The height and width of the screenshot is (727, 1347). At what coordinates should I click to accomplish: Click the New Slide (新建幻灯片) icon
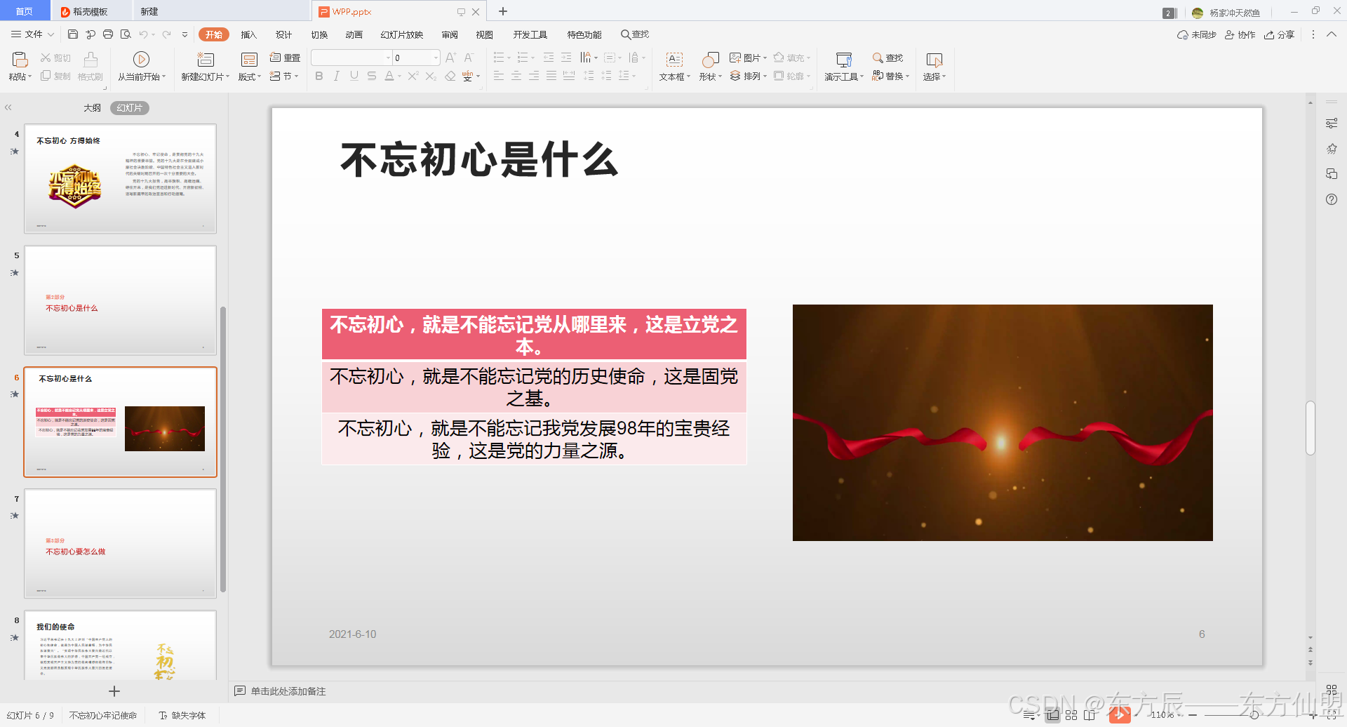tap(206, 60)
